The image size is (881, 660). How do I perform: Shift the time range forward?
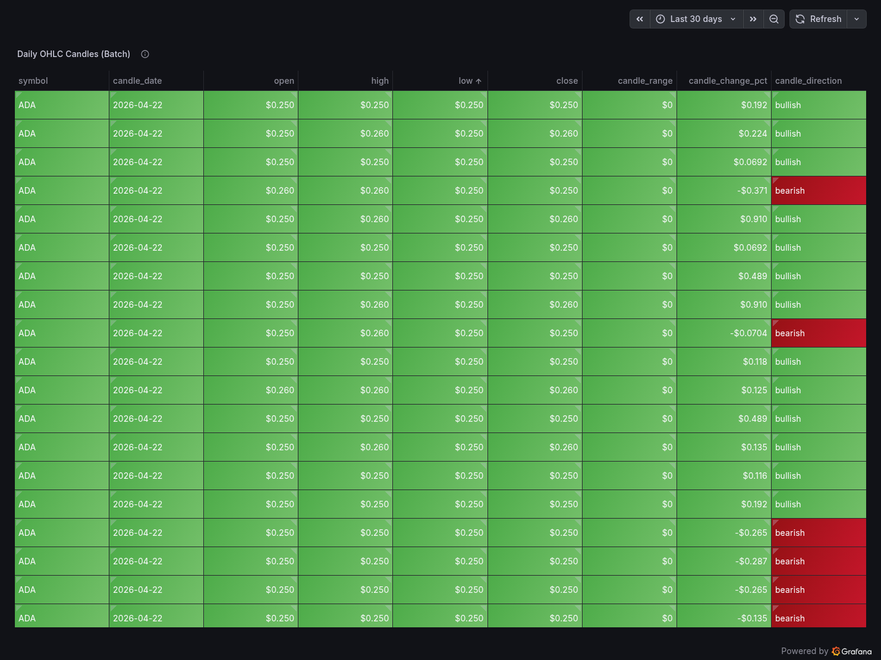753,19
